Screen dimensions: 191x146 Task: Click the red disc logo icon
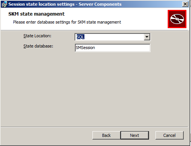177,19
